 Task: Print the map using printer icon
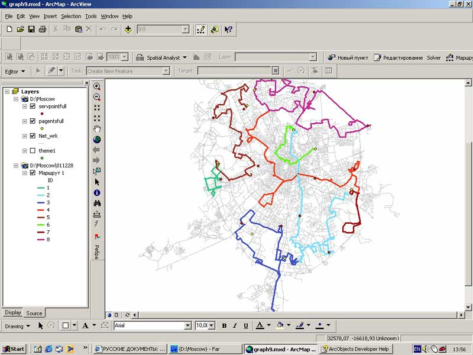coord(42,29)
